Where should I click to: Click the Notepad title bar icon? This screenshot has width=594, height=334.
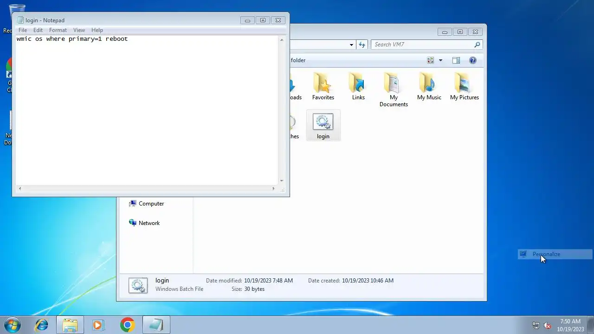tap(20, 20)
